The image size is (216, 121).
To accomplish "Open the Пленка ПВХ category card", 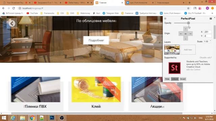I will (36, 94).
